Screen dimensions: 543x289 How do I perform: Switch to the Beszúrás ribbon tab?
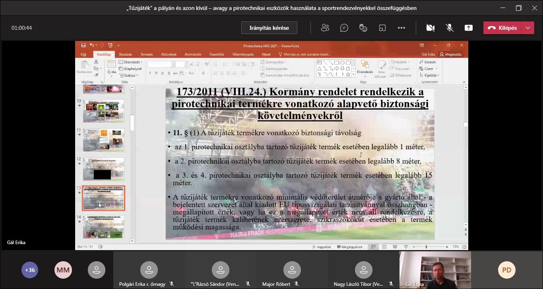[126, 54]
